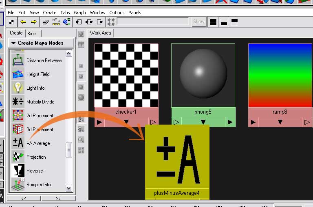This screenshot has width=313, height=207.
Task: Click the scroll right >> button
Action: click(58, 198)
